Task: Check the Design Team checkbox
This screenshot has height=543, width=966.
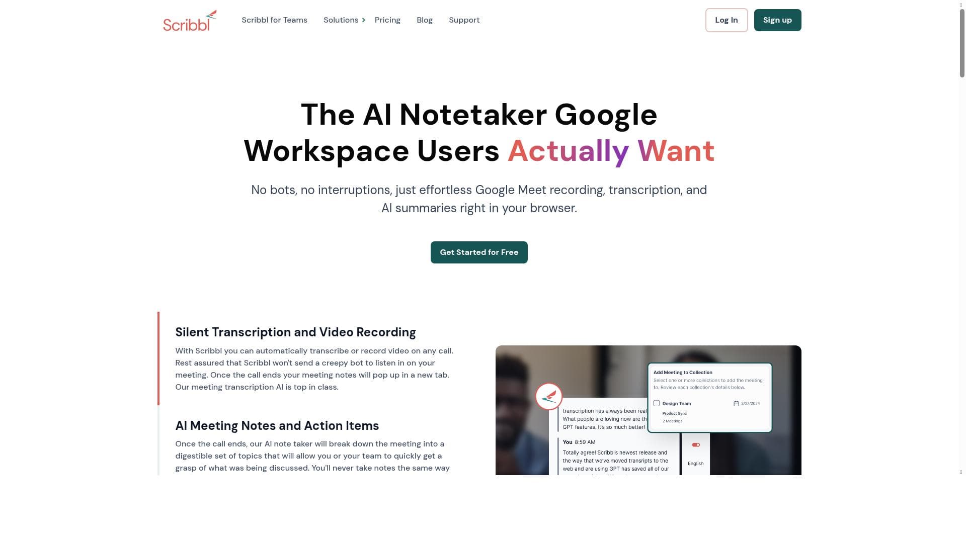Action: coord(657,403)
